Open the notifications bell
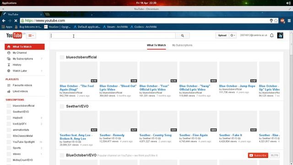Image resolution: width=293 pixels, height=165 pixels. coord(271,35)
